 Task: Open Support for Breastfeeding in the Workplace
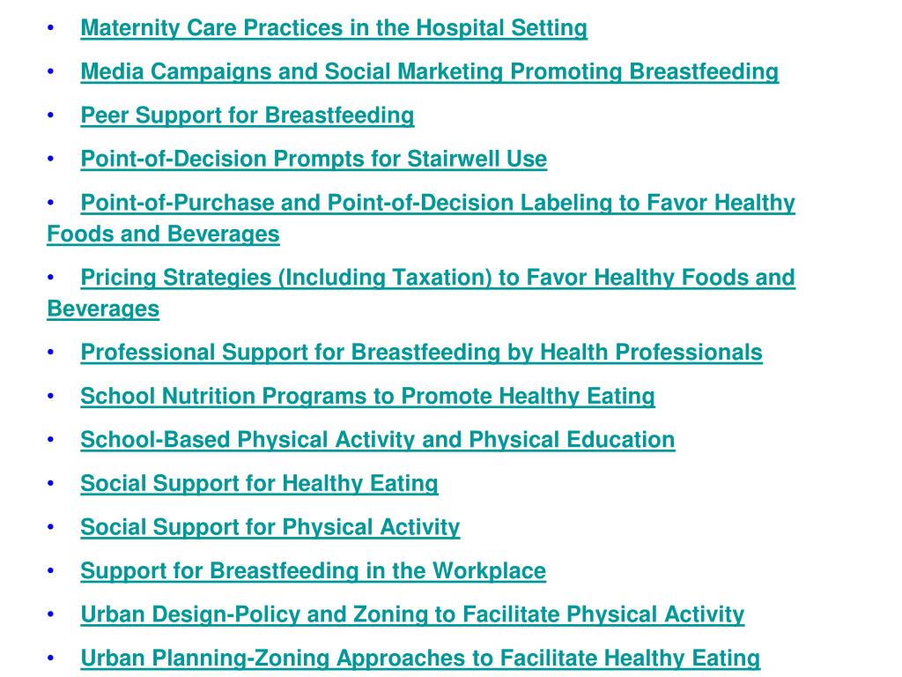[313, 571]
